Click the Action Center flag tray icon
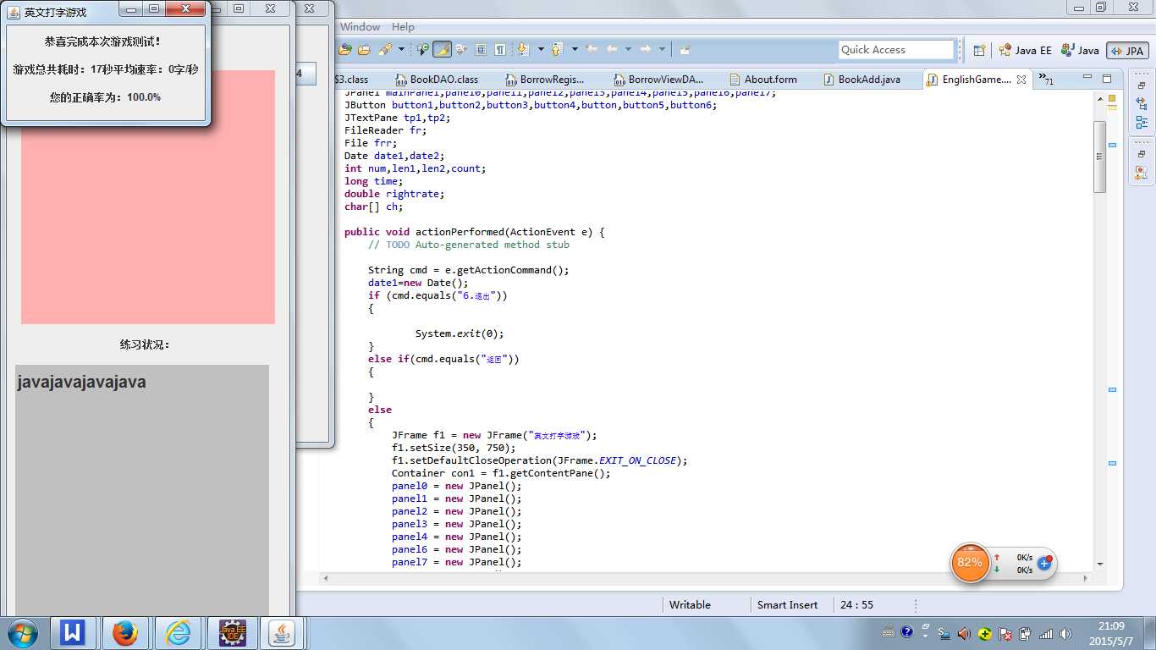 (x=1005, y=633)
